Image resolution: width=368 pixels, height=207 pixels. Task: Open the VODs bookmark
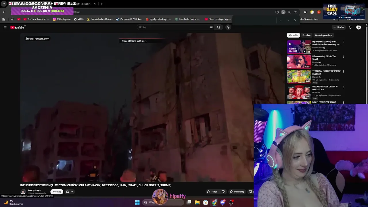(x=78, y=19)
